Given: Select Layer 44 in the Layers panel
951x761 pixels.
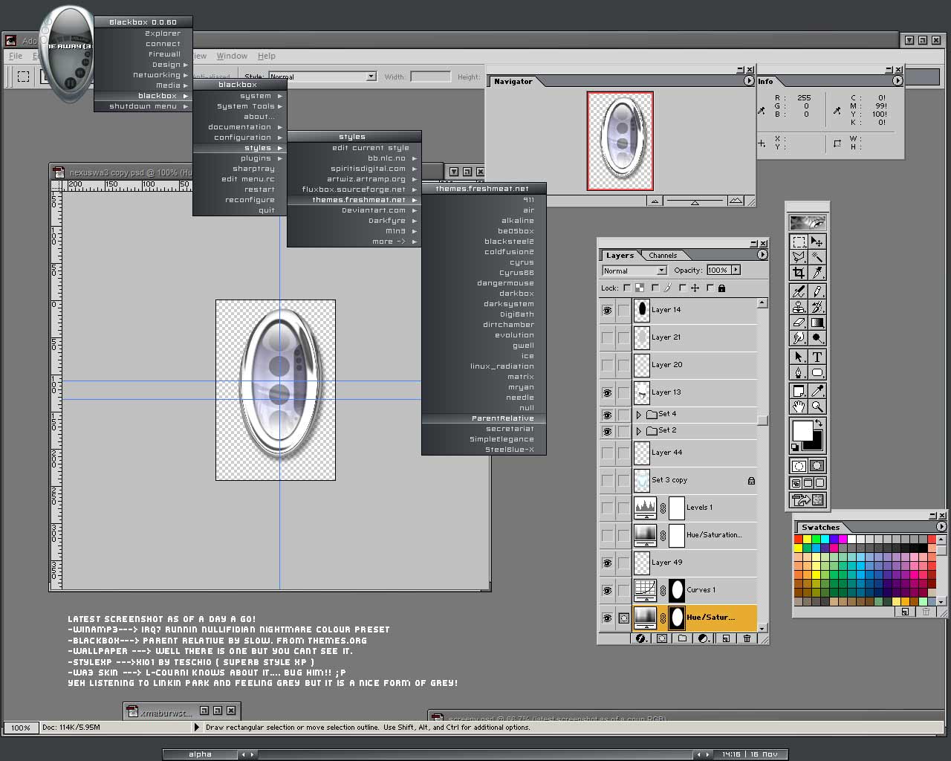Looking at the screenshot, I should coord(695,453).
